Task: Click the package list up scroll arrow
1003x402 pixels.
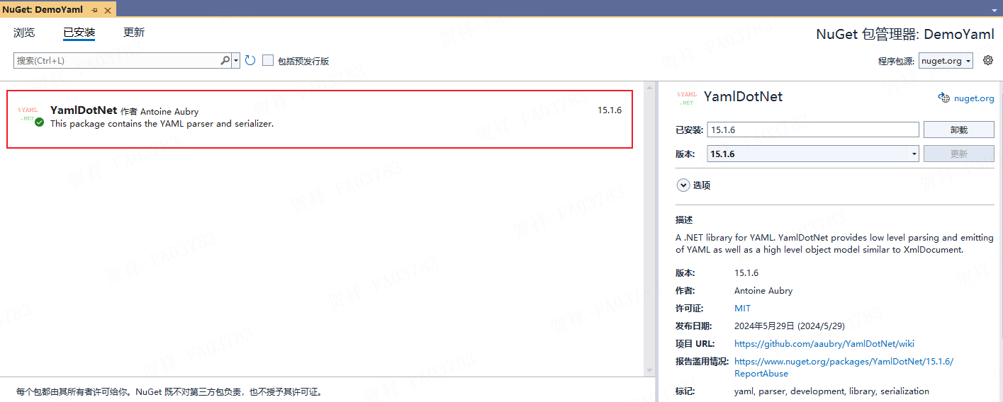Action: [649, 87]
